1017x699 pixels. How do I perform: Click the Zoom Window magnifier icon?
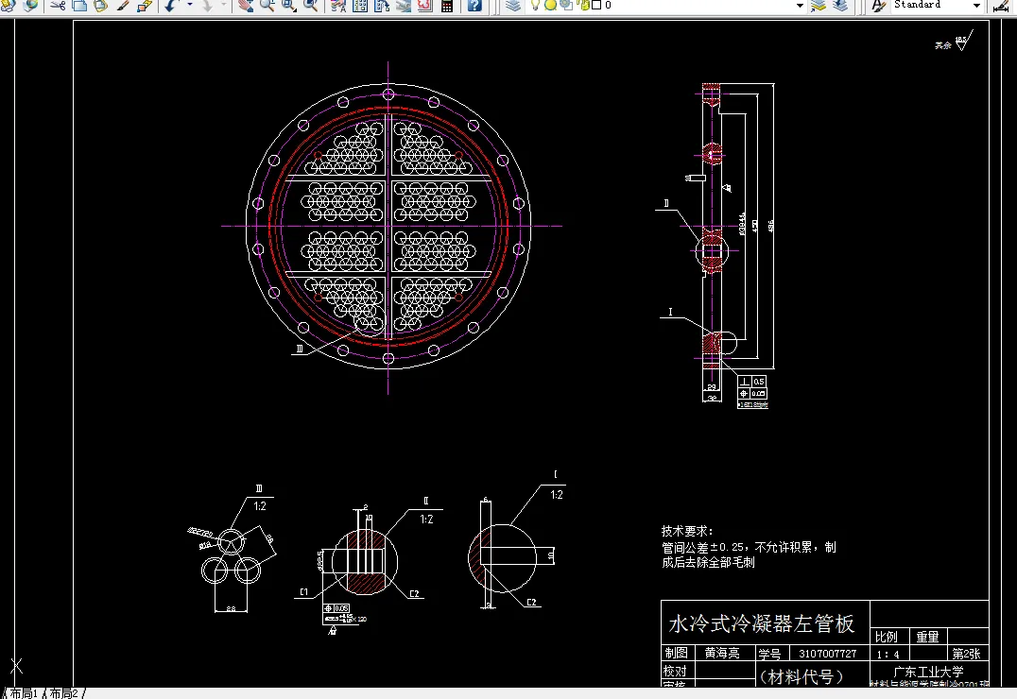pyautogui.click(x=288, y=6)
